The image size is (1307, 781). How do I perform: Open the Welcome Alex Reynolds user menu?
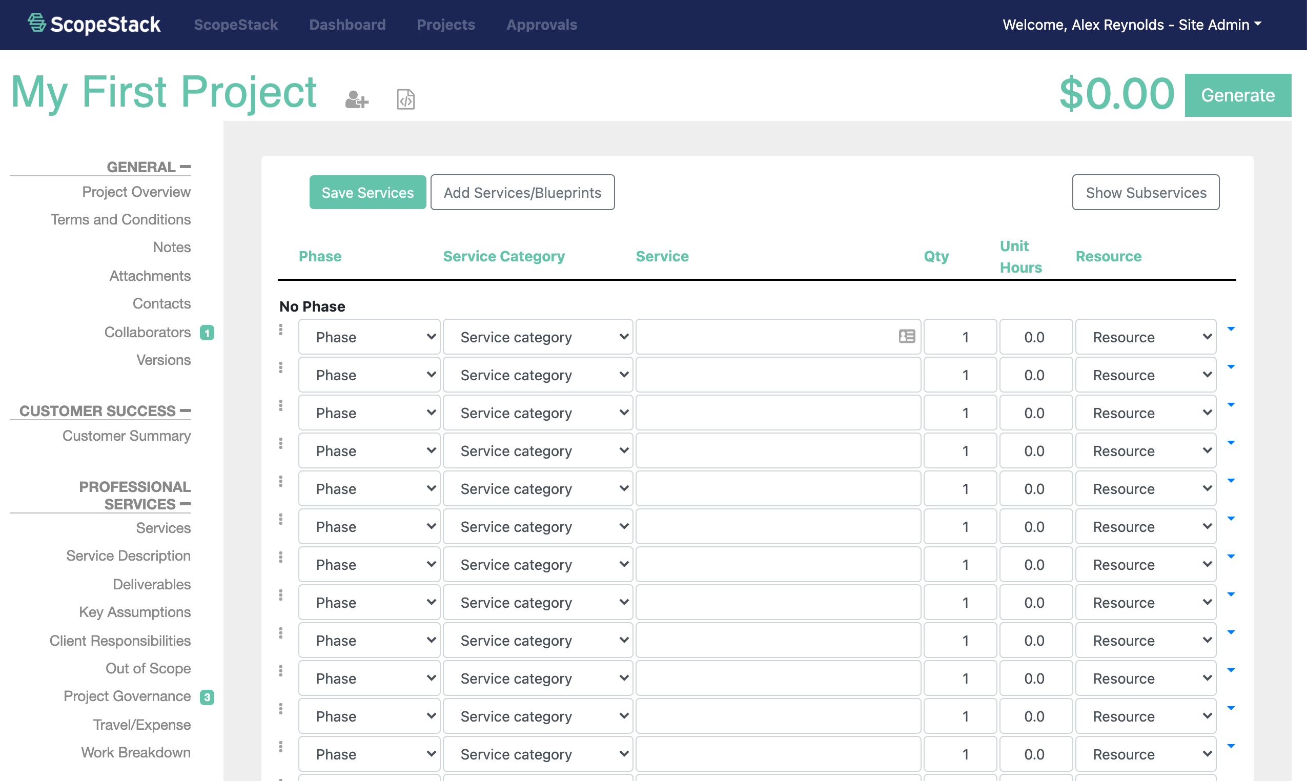(x=1132, y=25)
